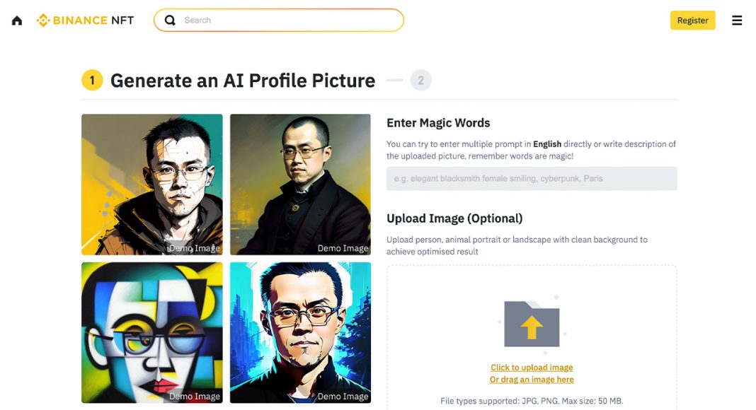The height and width of the screenshot is (410, 756).
Task: Click the magnifier search icon
Action: 170,20
